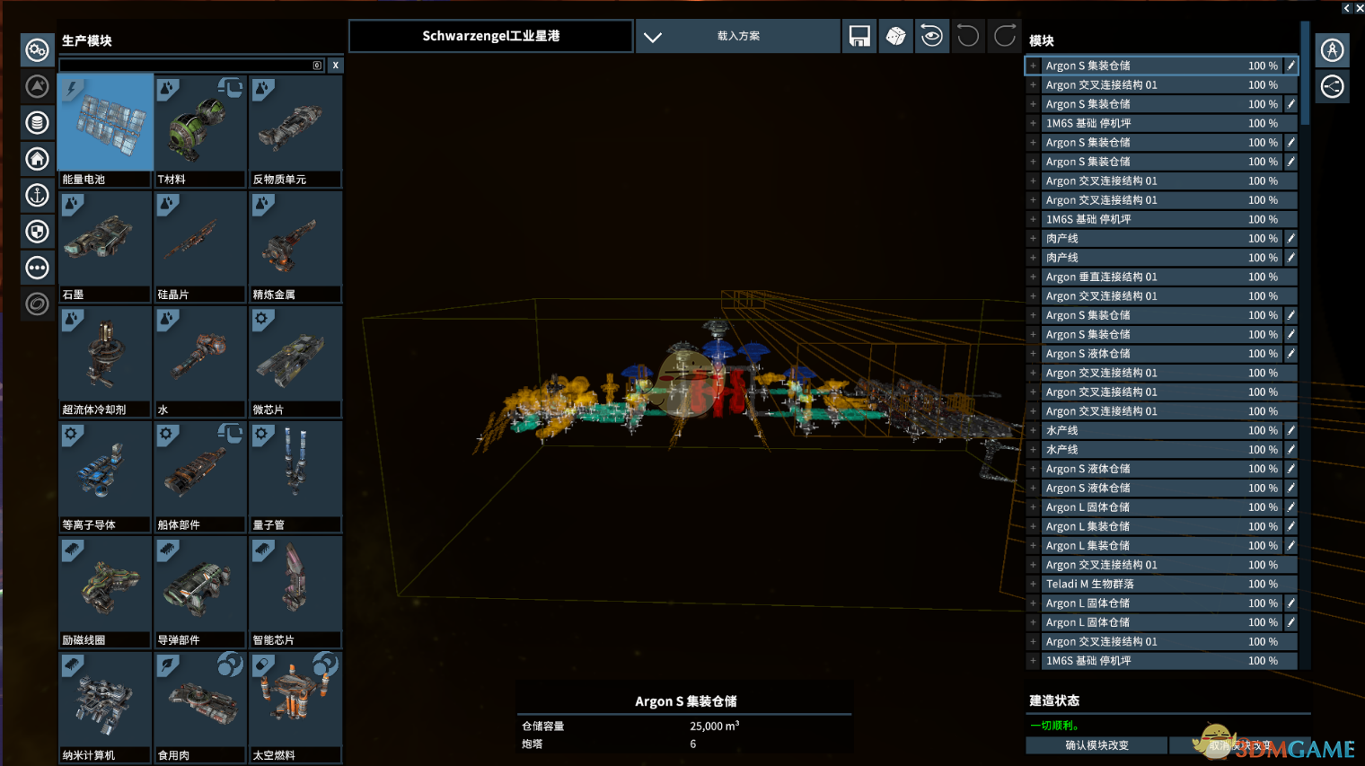This screenshot has height=766, width=1365.
Task: Select the 石墨 production module
Action: [105, 246]
